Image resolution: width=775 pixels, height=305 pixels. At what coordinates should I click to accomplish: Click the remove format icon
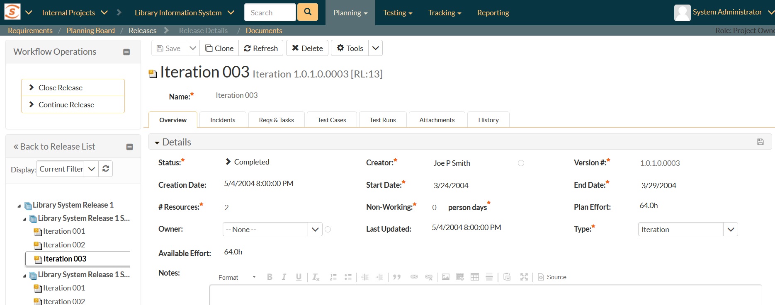pyautogui.click(x=316, y=277)
